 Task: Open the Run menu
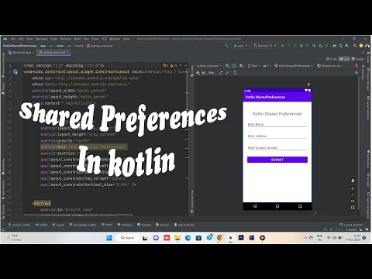[x=86, y=39]
